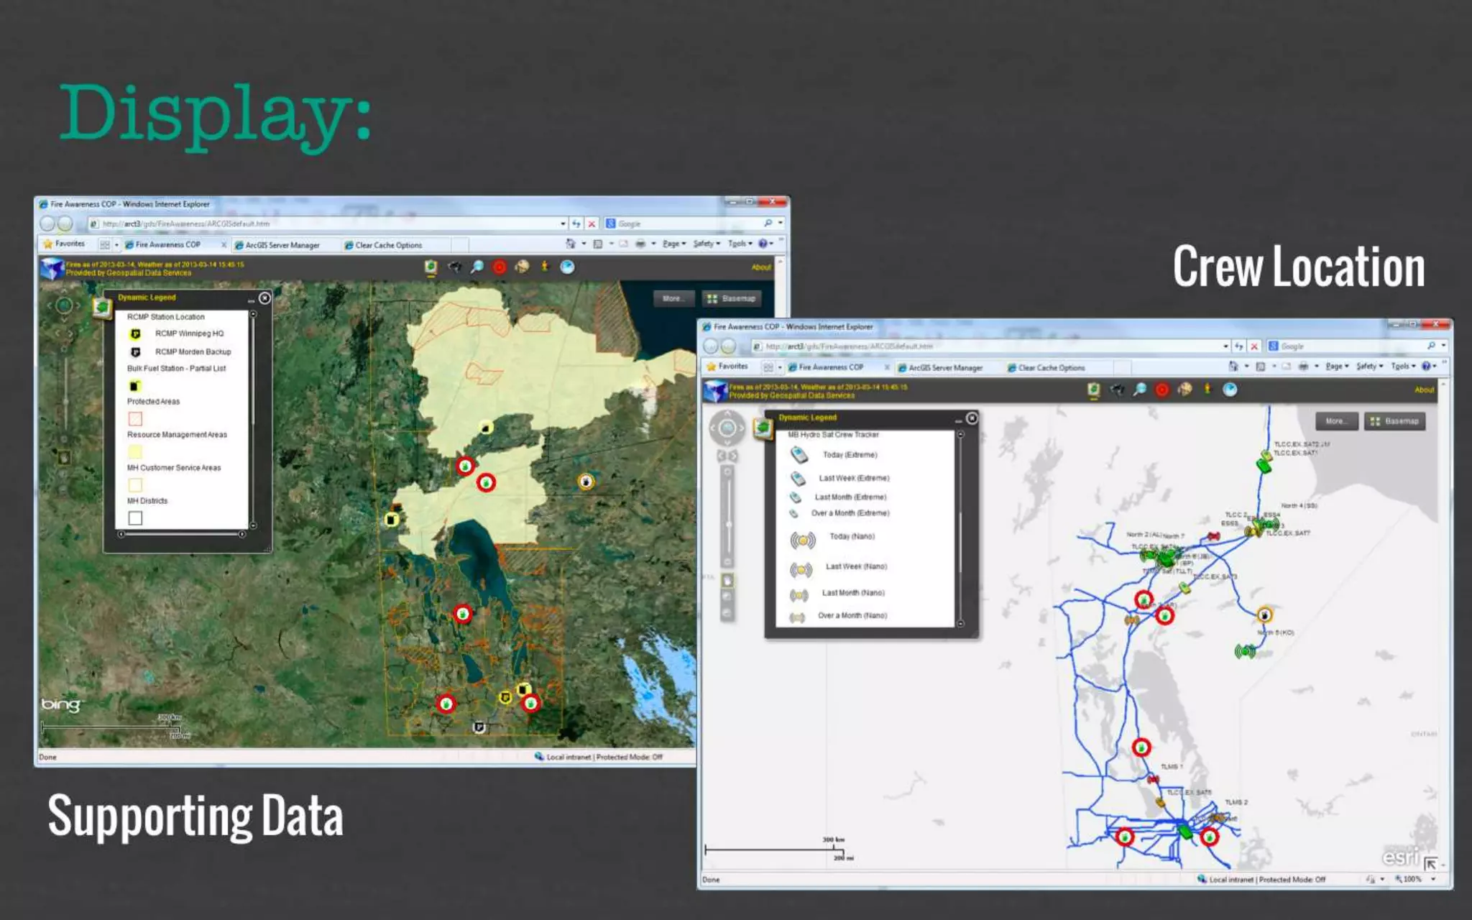The height and width of the screenshot is (920, 1472).
Task: Open the address bar dropdown in Crew Location window
Action: click(1225, 346)
